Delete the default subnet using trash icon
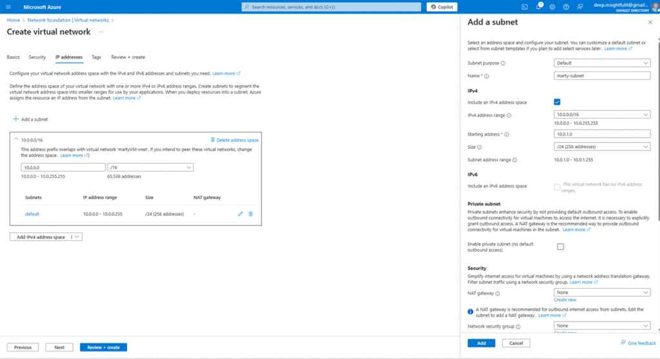The height and width of the screenshot is (359, 660). coord(251,214)
